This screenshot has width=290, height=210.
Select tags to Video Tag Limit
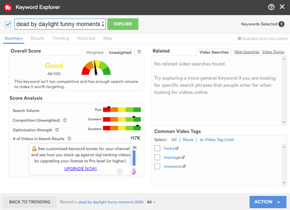pyautogui.click(x=217, y=140)
